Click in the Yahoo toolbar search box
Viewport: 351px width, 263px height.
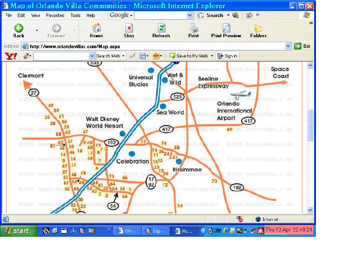tap(61, 56)
